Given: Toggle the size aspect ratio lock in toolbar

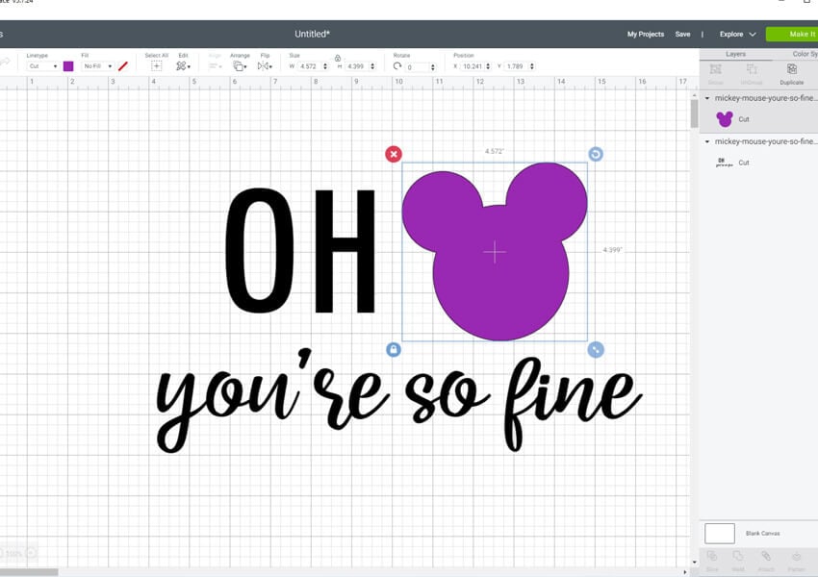Looking at the screenshot, I should 338,58.
